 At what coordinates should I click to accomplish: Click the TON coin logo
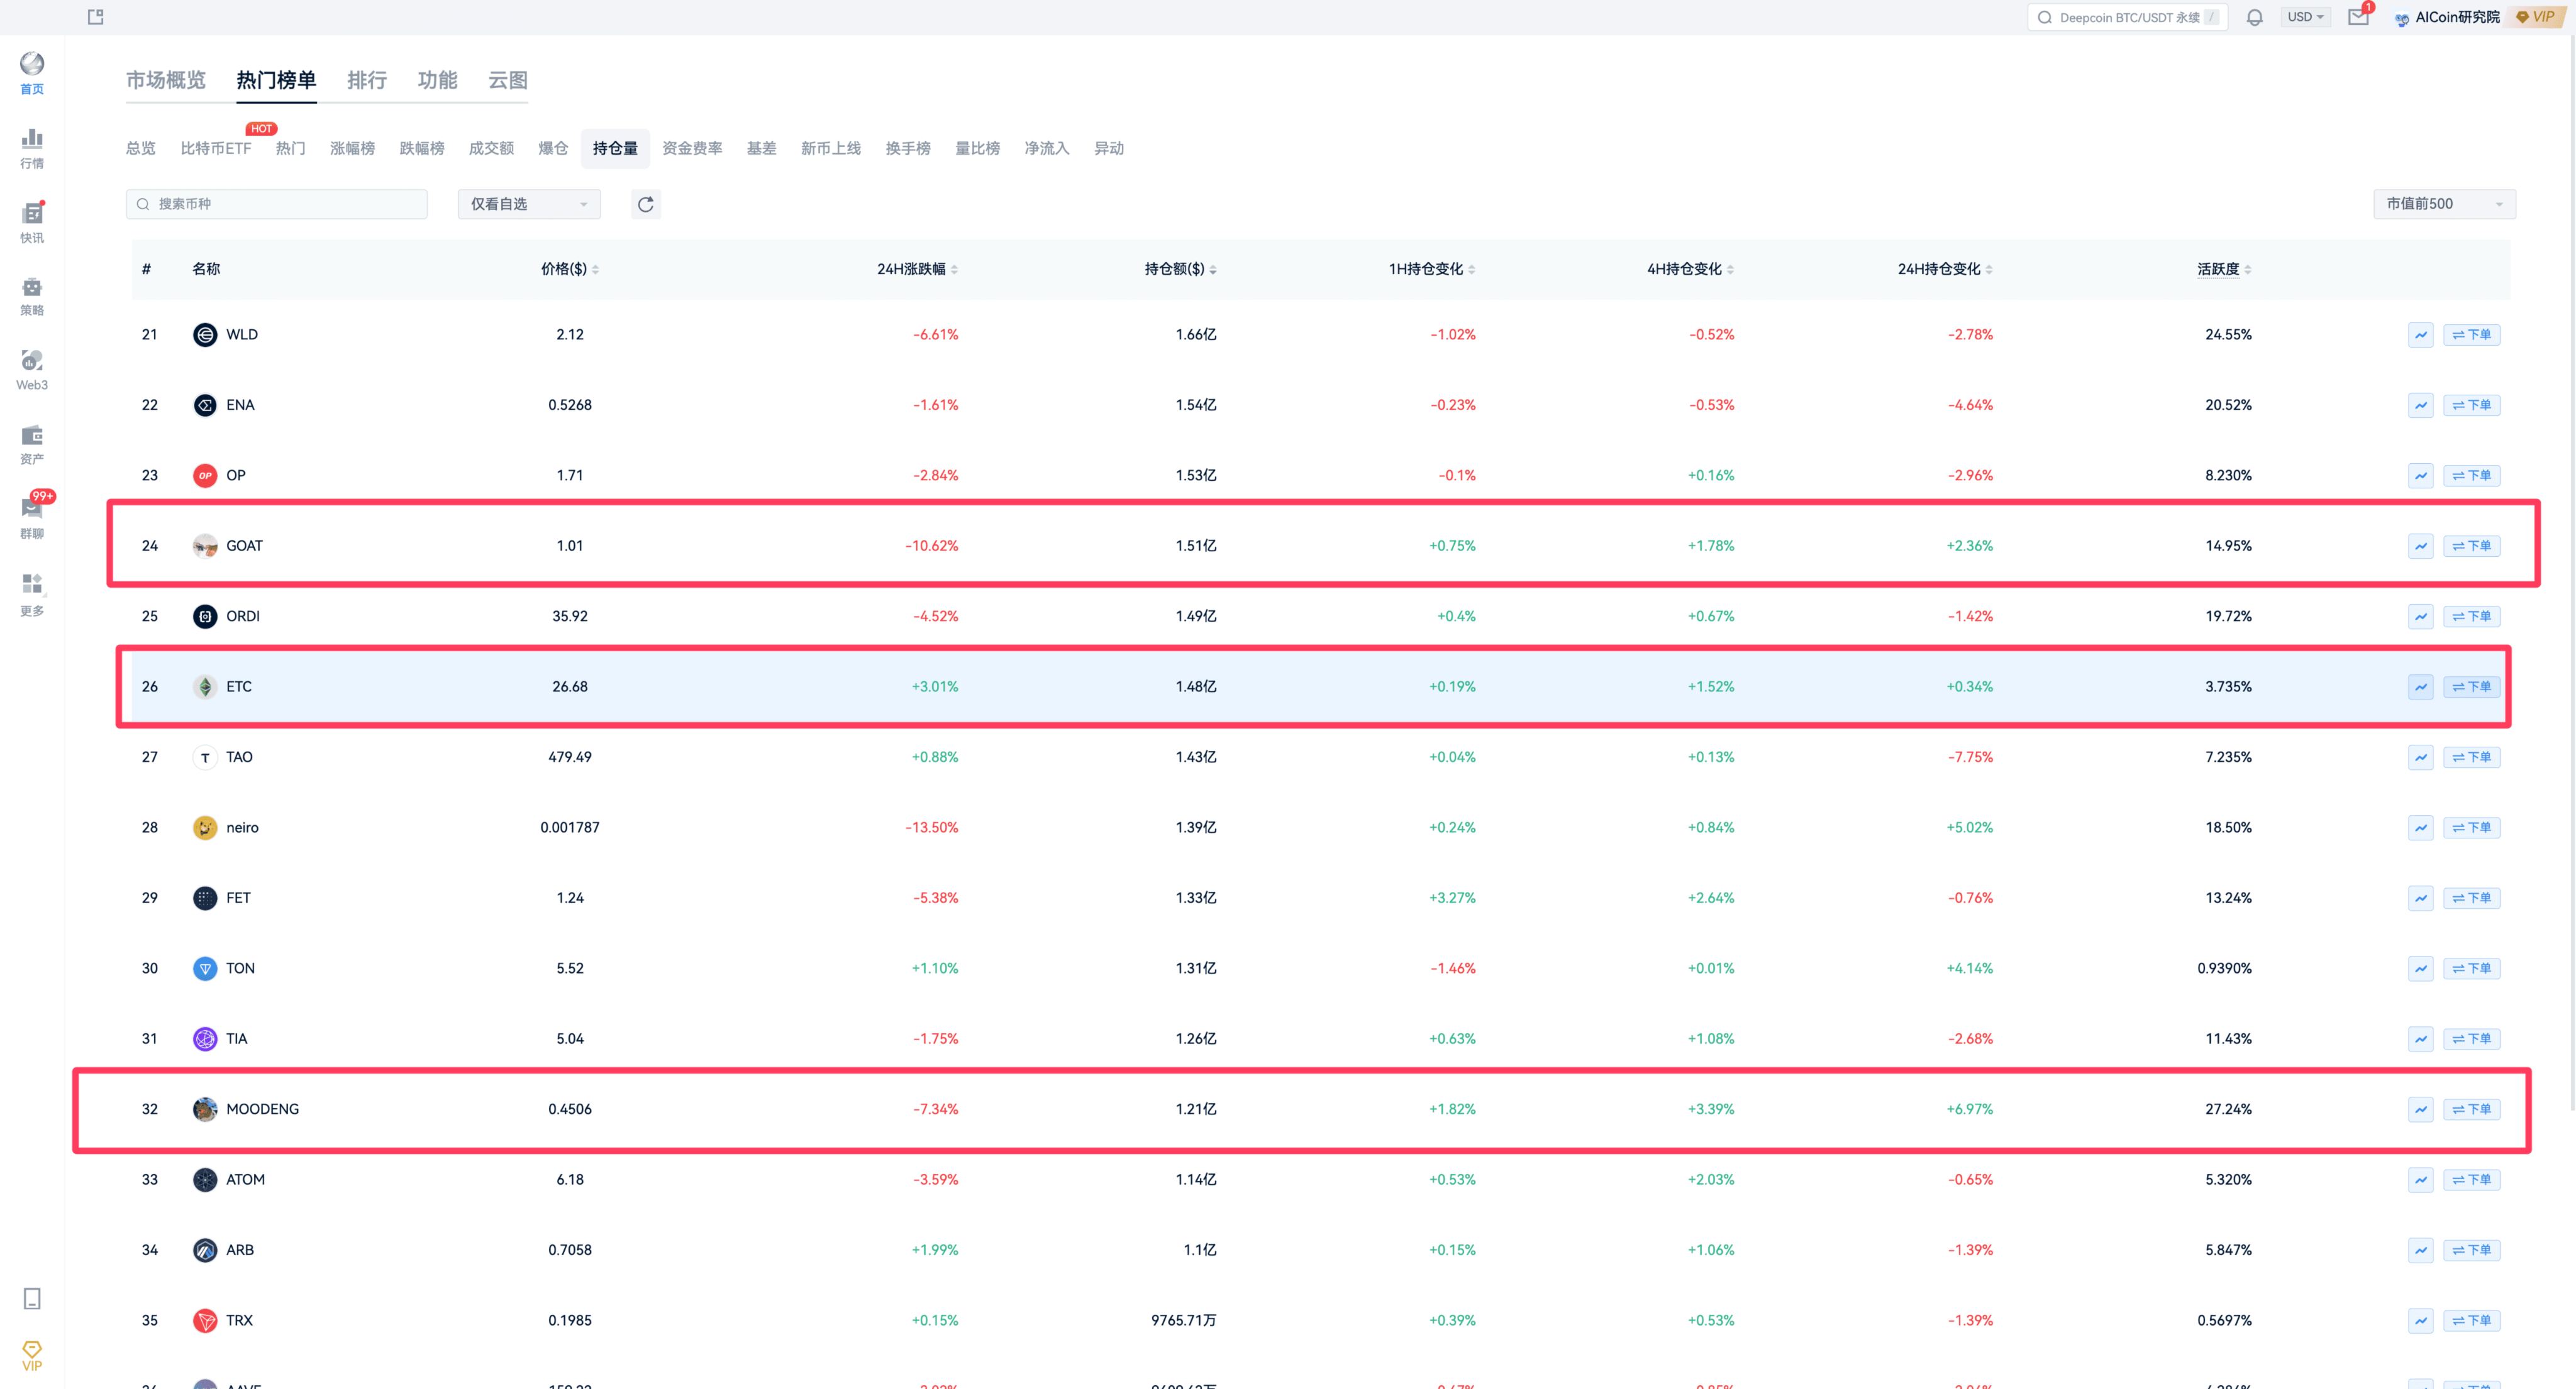[205, 969]
